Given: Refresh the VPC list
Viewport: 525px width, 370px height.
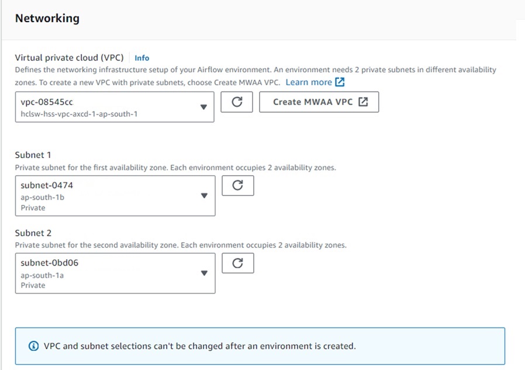Looking at the screenshot, I should (x=237, y=102).
